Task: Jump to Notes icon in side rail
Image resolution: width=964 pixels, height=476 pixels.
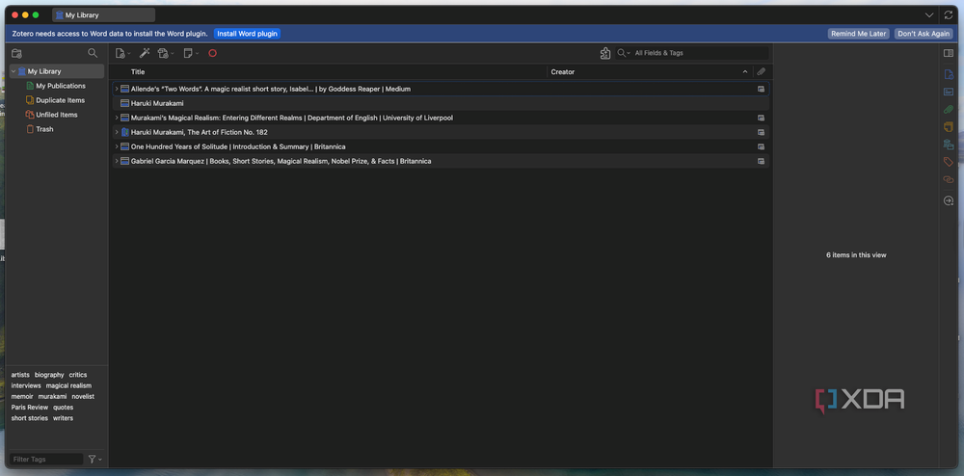Action: [x=948, y=127]
